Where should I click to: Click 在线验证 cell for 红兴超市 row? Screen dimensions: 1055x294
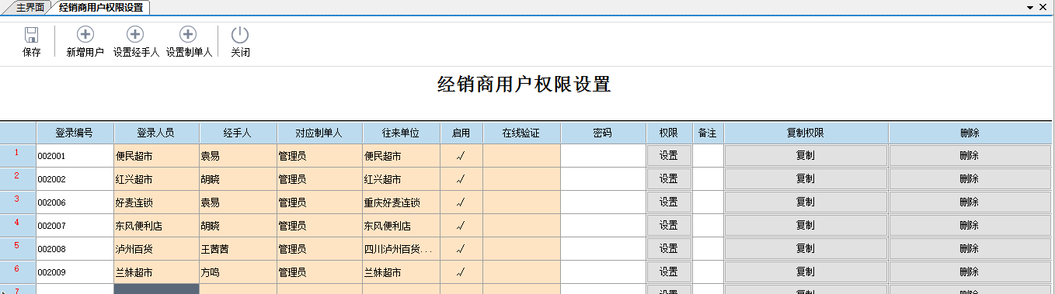coord(521,179)
